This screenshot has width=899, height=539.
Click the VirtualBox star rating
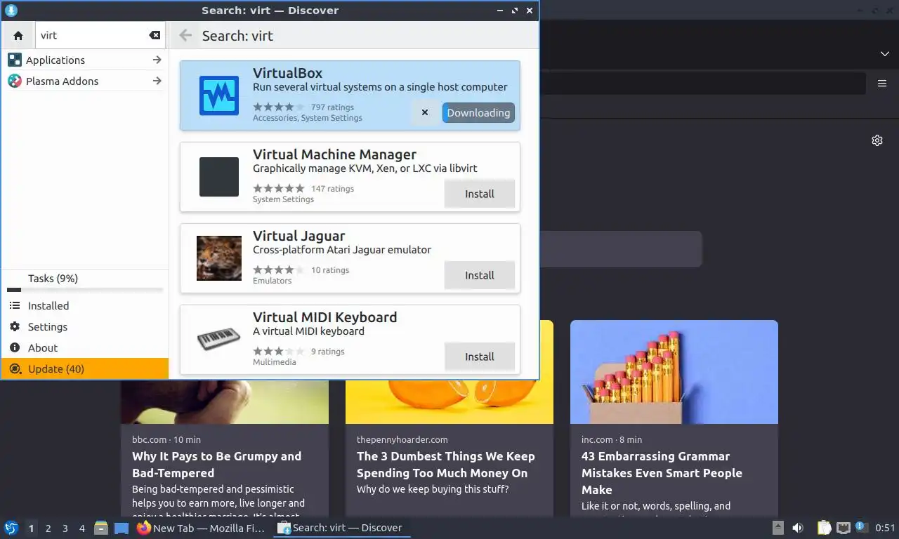pos(279,107)
